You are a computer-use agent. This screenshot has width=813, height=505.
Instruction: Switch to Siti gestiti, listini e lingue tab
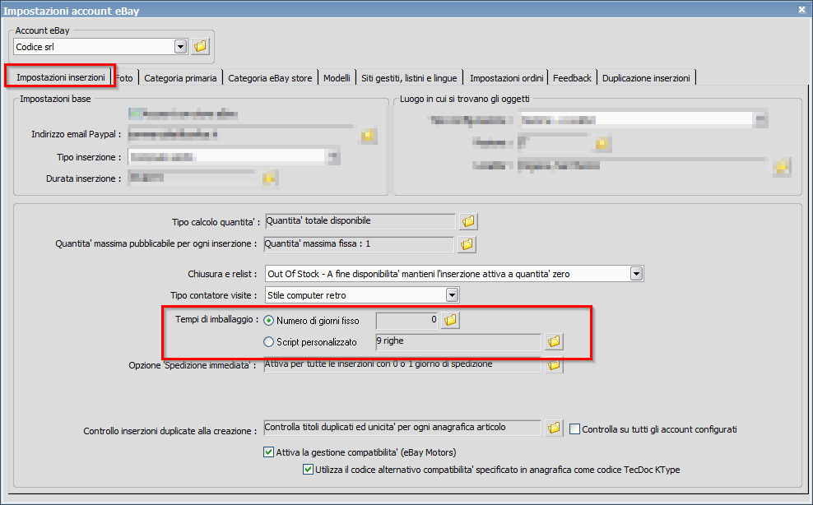(x=409, y=78)
